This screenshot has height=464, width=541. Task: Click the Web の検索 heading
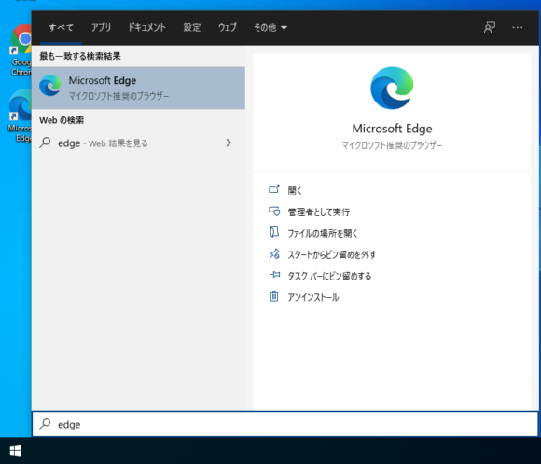[x=62, y=120]
